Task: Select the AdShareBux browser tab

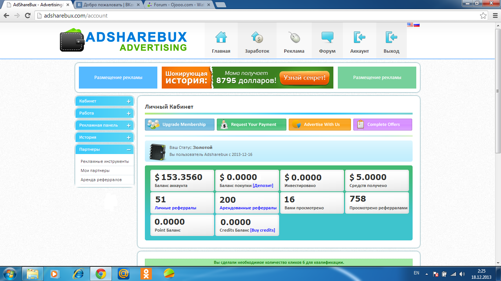Action: (38, 5)
